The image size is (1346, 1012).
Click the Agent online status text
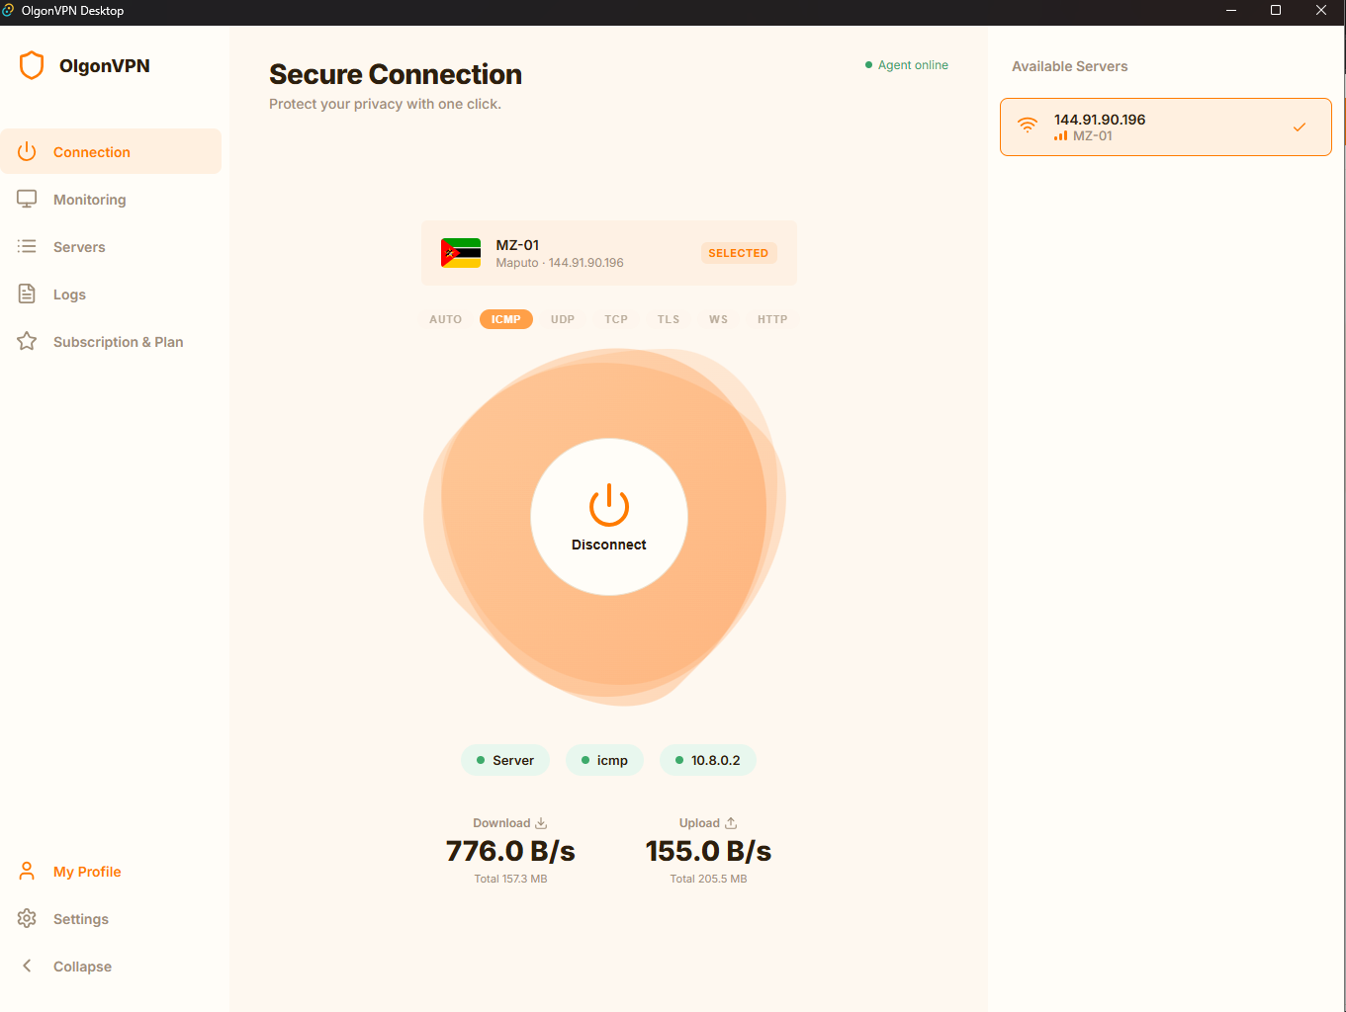[x=913, y=65]
